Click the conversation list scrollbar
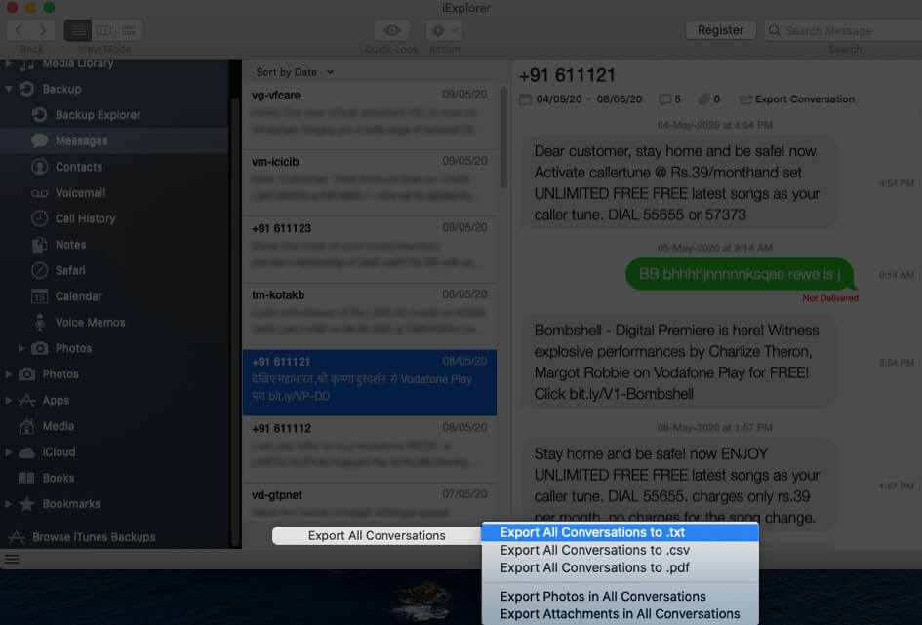 [503, 138]
